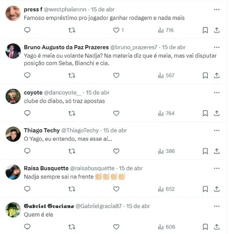The image size is (229, 234).
Task: Open more options on press f's tweet
Action: (216, 10)
